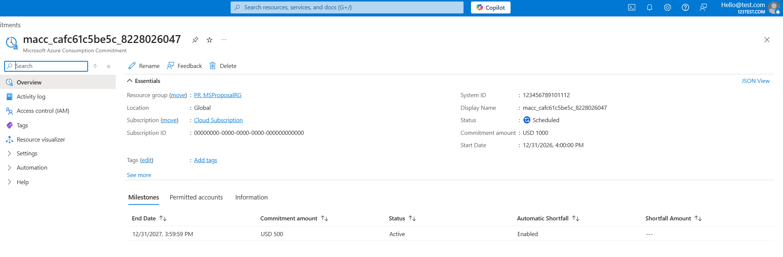
Task: Click the System ID value 123456789101112
Action: 546,95
